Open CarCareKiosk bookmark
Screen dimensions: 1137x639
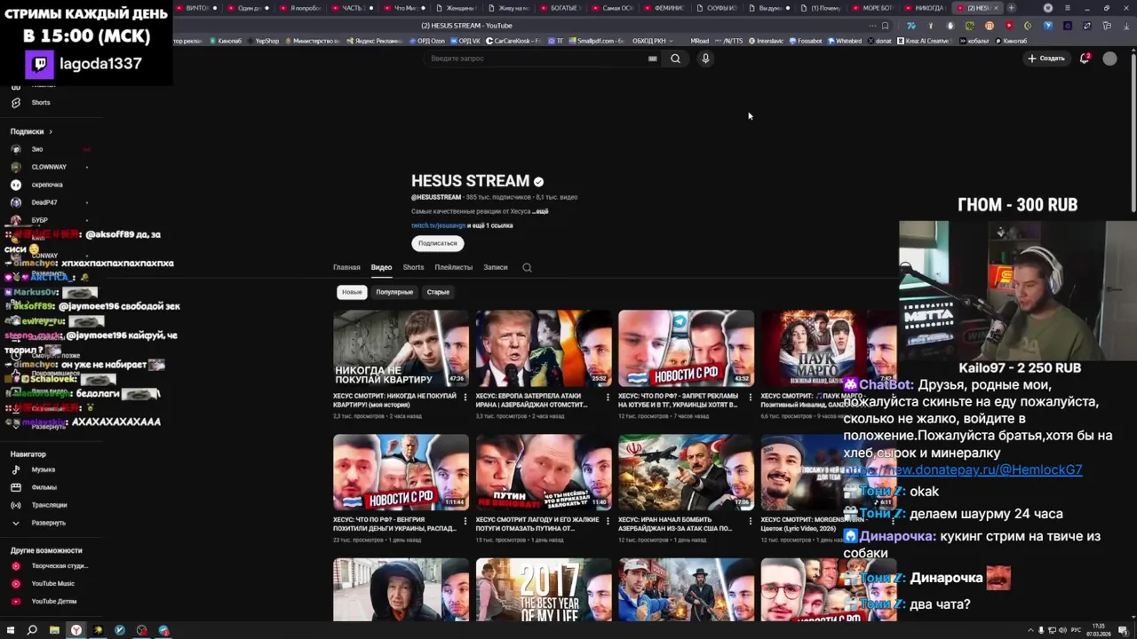[513, 41]
